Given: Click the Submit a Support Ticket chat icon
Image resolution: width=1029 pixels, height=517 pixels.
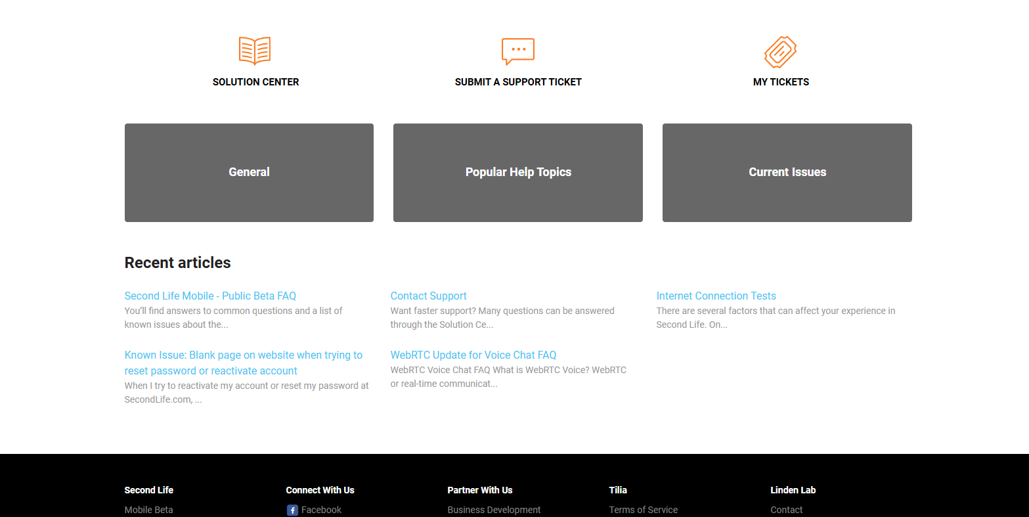Looking at the screenshot, I should click(518, 51).
